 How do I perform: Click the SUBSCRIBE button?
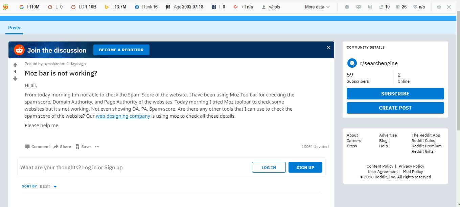395,94
